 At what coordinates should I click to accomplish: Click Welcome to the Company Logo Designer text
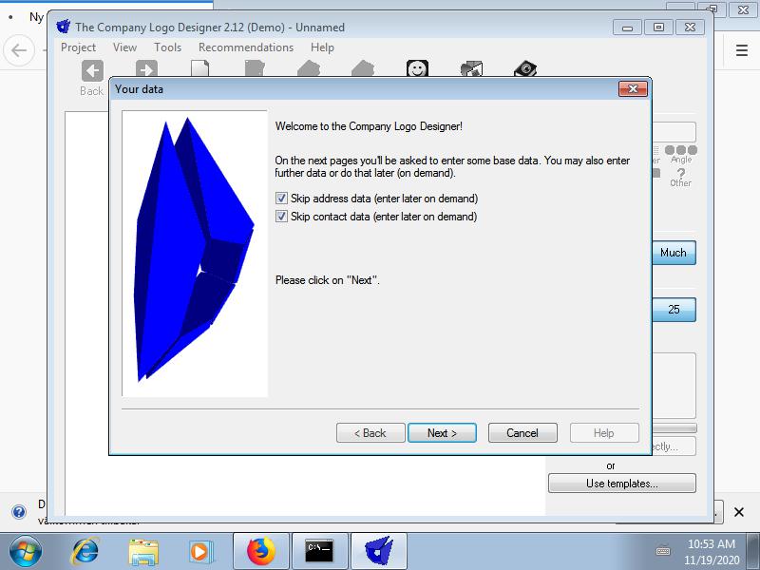(369, 126)
